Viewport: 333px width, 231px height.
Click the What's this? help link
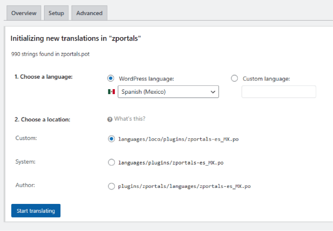tap(130, 119)
